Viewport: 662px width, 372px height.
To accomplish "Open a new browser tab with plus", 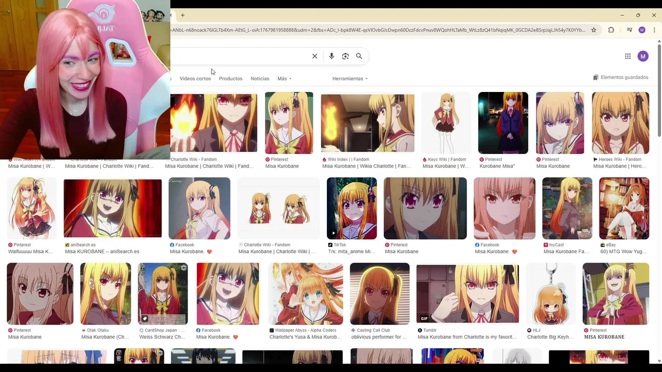I will [183, 15].
